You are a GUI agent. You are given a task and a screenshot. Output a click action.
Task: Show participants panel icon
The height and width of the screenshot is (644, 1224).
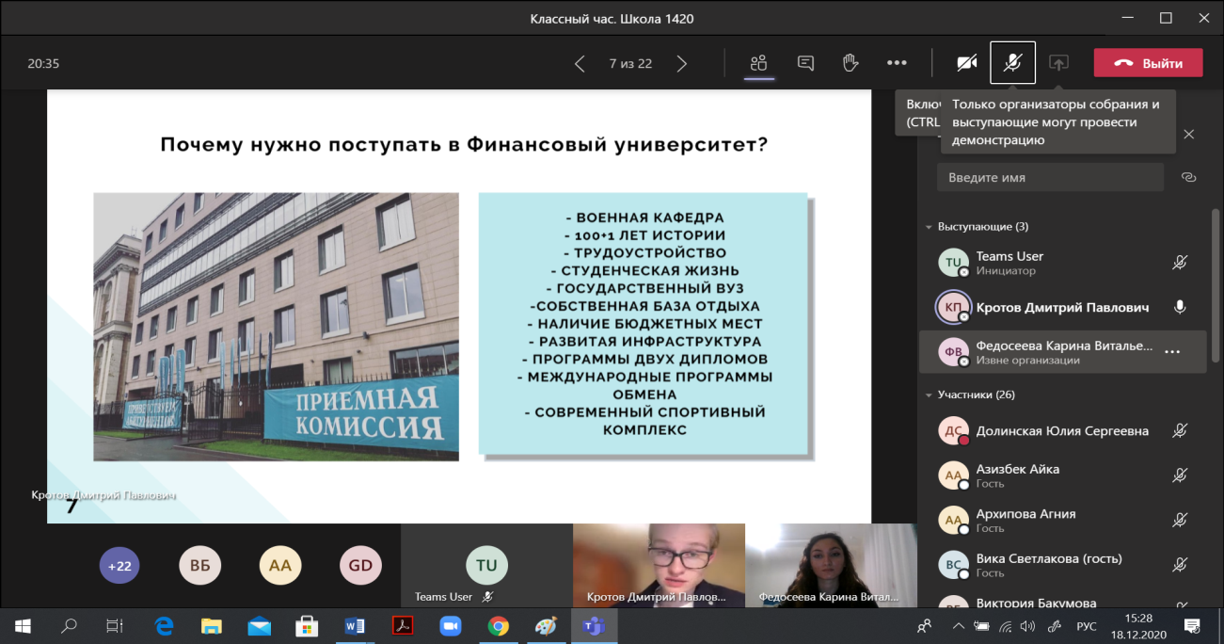[x=759, y=63]
